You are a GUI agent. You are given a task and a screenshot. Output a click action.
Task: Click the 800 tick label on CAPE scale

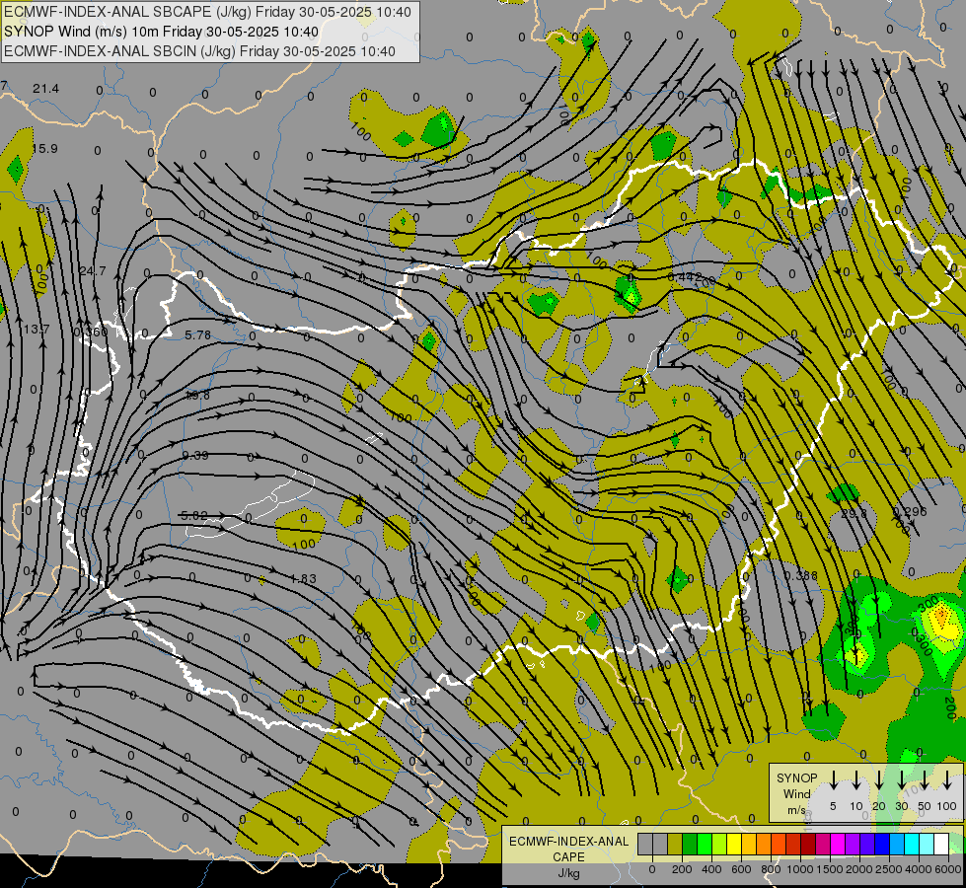(771, 869)
